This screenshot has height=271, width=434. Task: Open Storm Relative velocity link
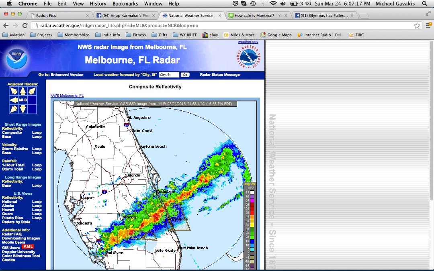15,149
